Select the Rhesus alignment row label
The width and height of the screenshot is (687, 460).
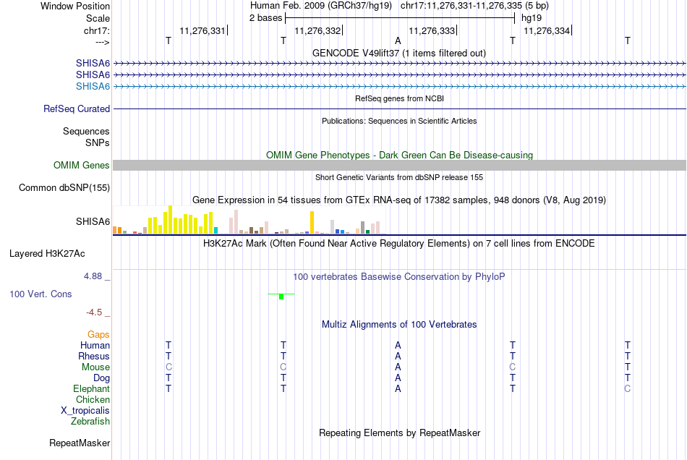coord(94,356)
